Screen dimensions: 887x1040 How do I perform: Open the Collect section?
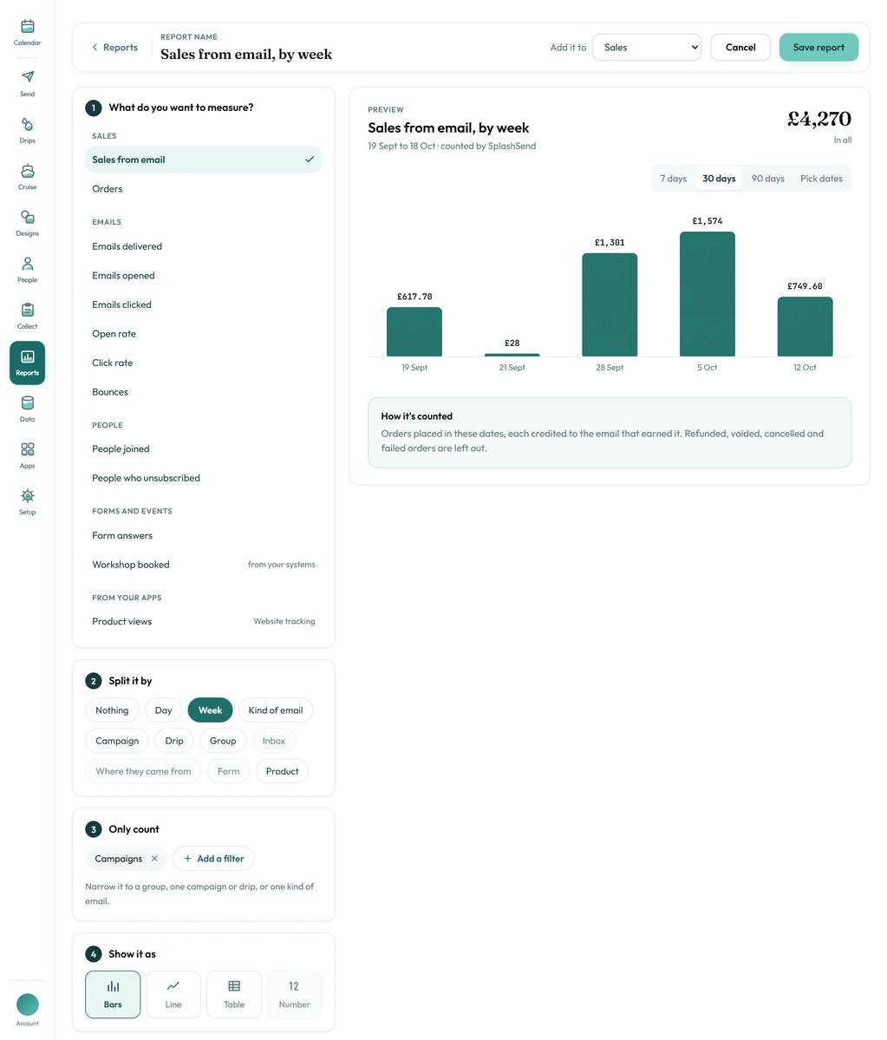click(x=27, y=316)
